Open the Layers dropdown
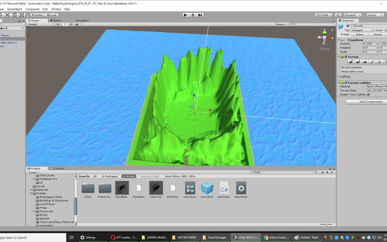This screenshot has width=387, height=242. coord(375,15)
